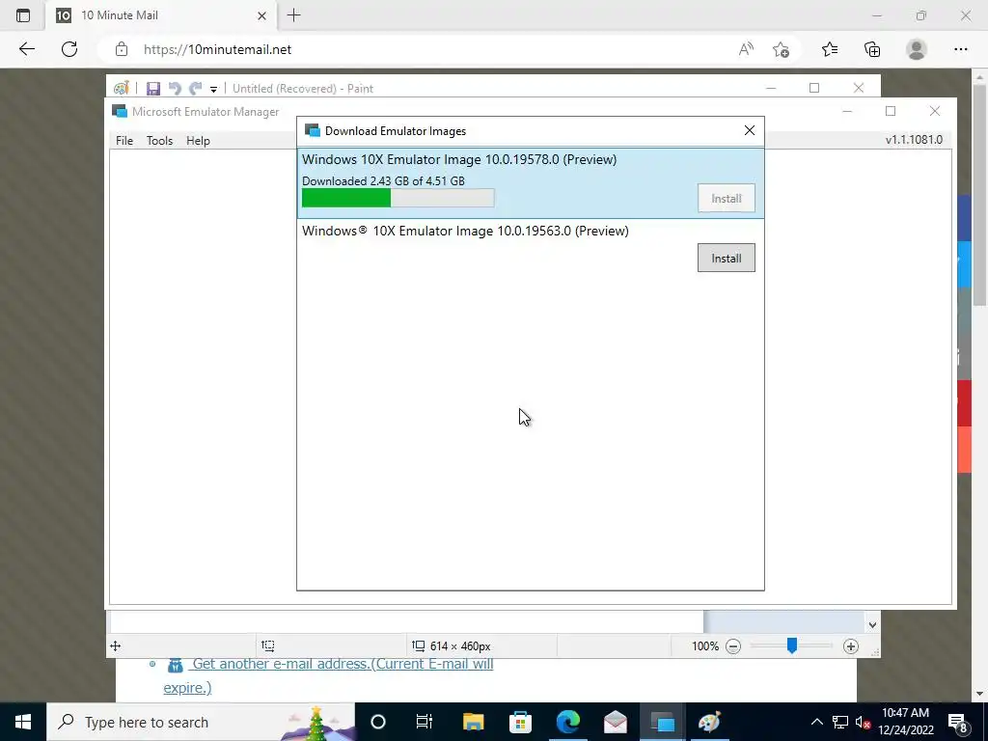This screenshot has height=741, width=988.
Task: Open Cortana from the taskbar
Action: tap(377, 722)
